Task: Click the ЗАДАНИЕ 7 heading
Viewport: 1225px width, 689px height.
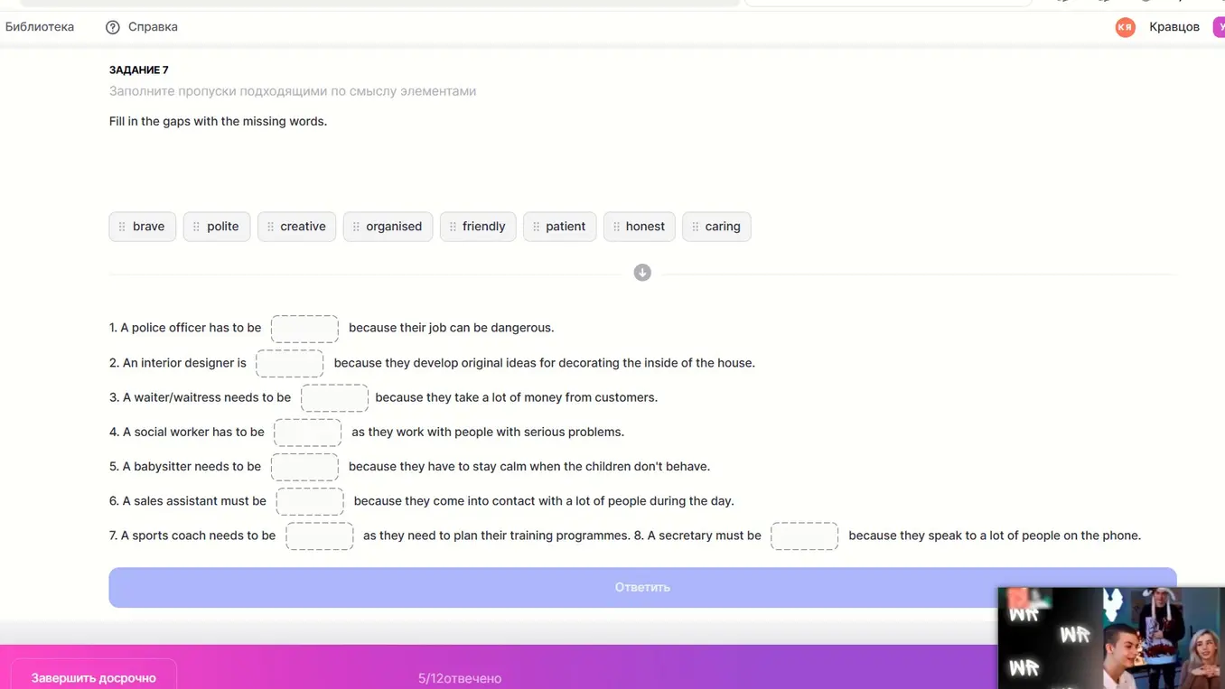Action: tap(139, 70)
